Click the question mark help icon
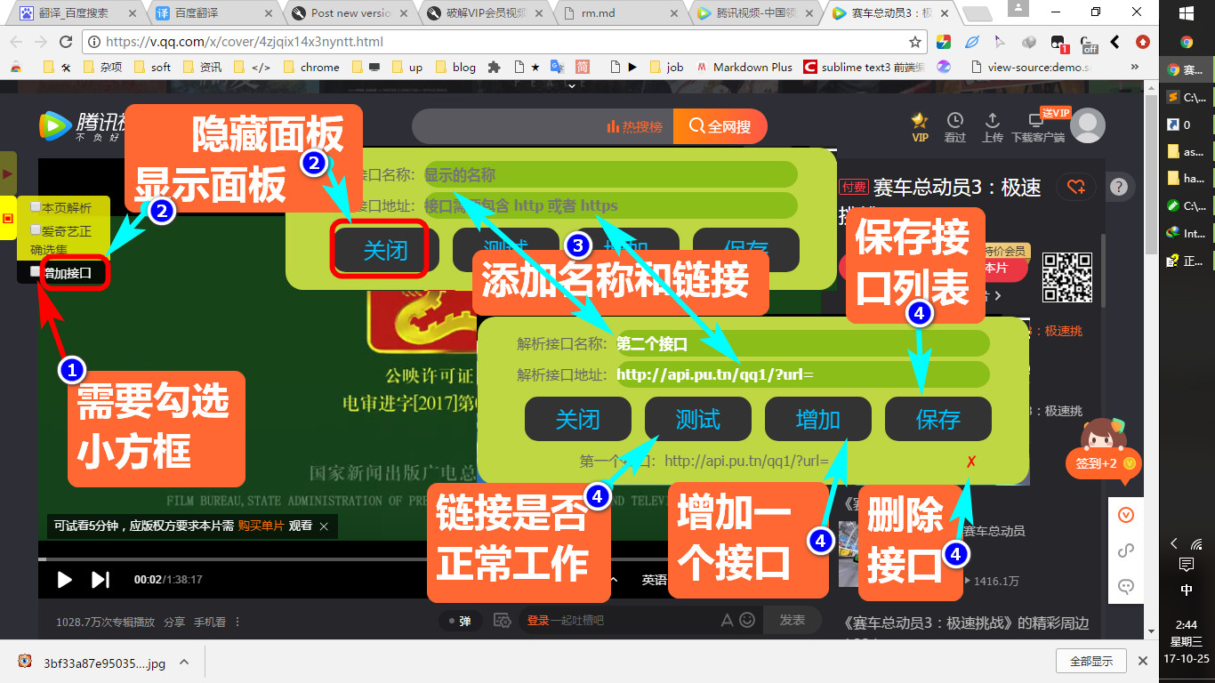Image resolution: width=1215 pixels, height=683 pixels. pos(1119,187)
